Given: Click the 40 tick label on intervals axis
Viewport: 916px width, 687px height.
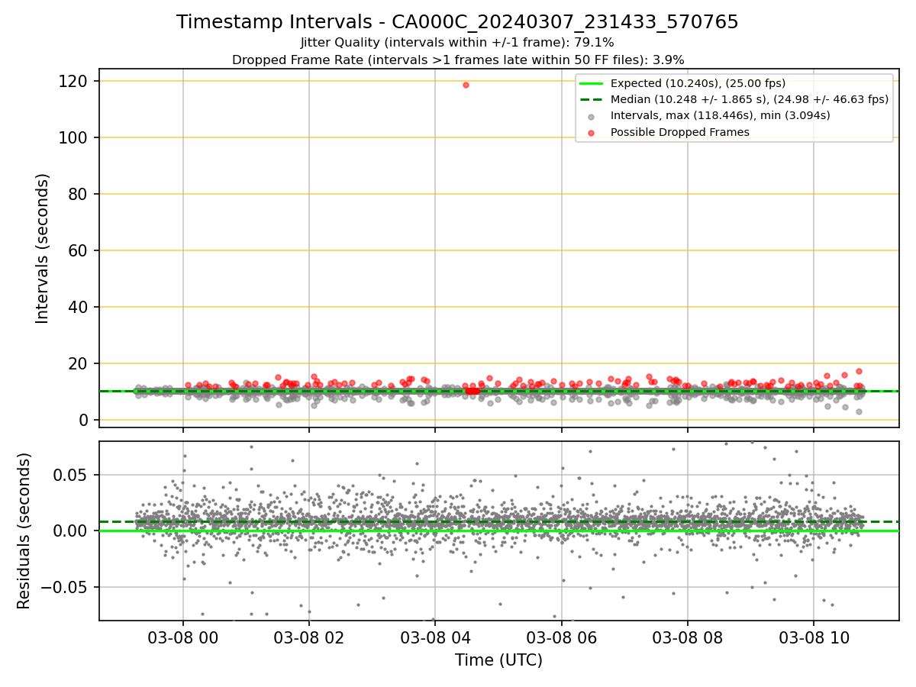Looking at the screenshot, I should pyautogui.click(x=79, y=307).
